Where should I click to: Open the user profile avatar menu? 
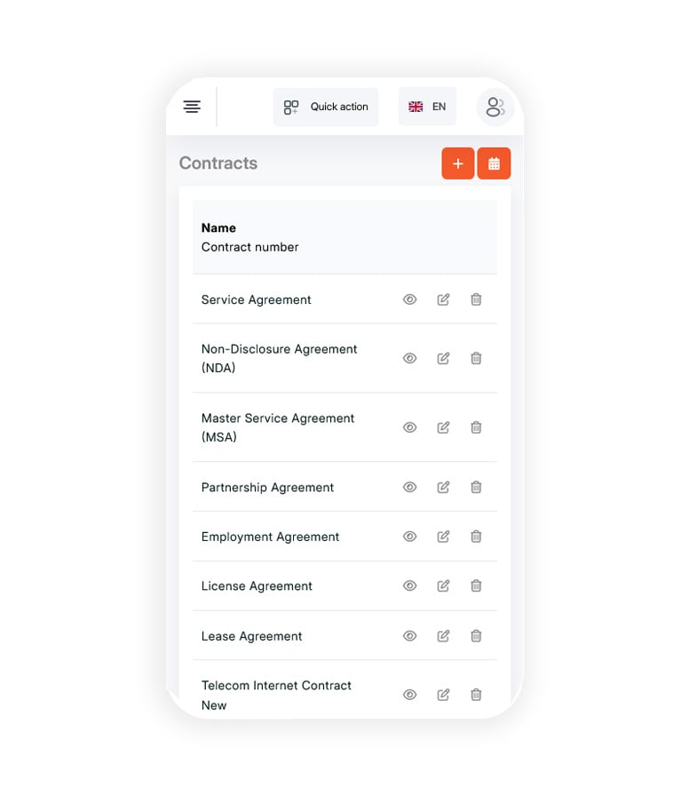click(495, 107)
